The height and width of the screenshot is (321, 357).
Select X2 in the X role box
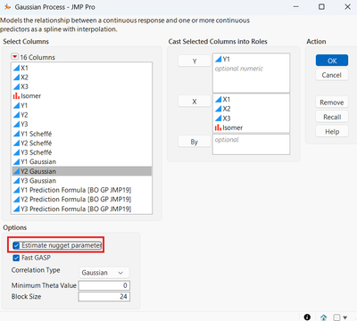pyautogui.click(x=251, y=109)
